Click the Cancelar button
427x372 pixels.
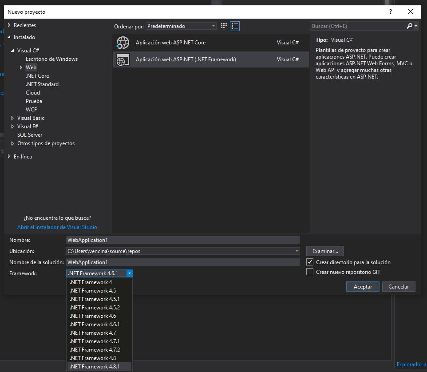click(x=399, y=286)
